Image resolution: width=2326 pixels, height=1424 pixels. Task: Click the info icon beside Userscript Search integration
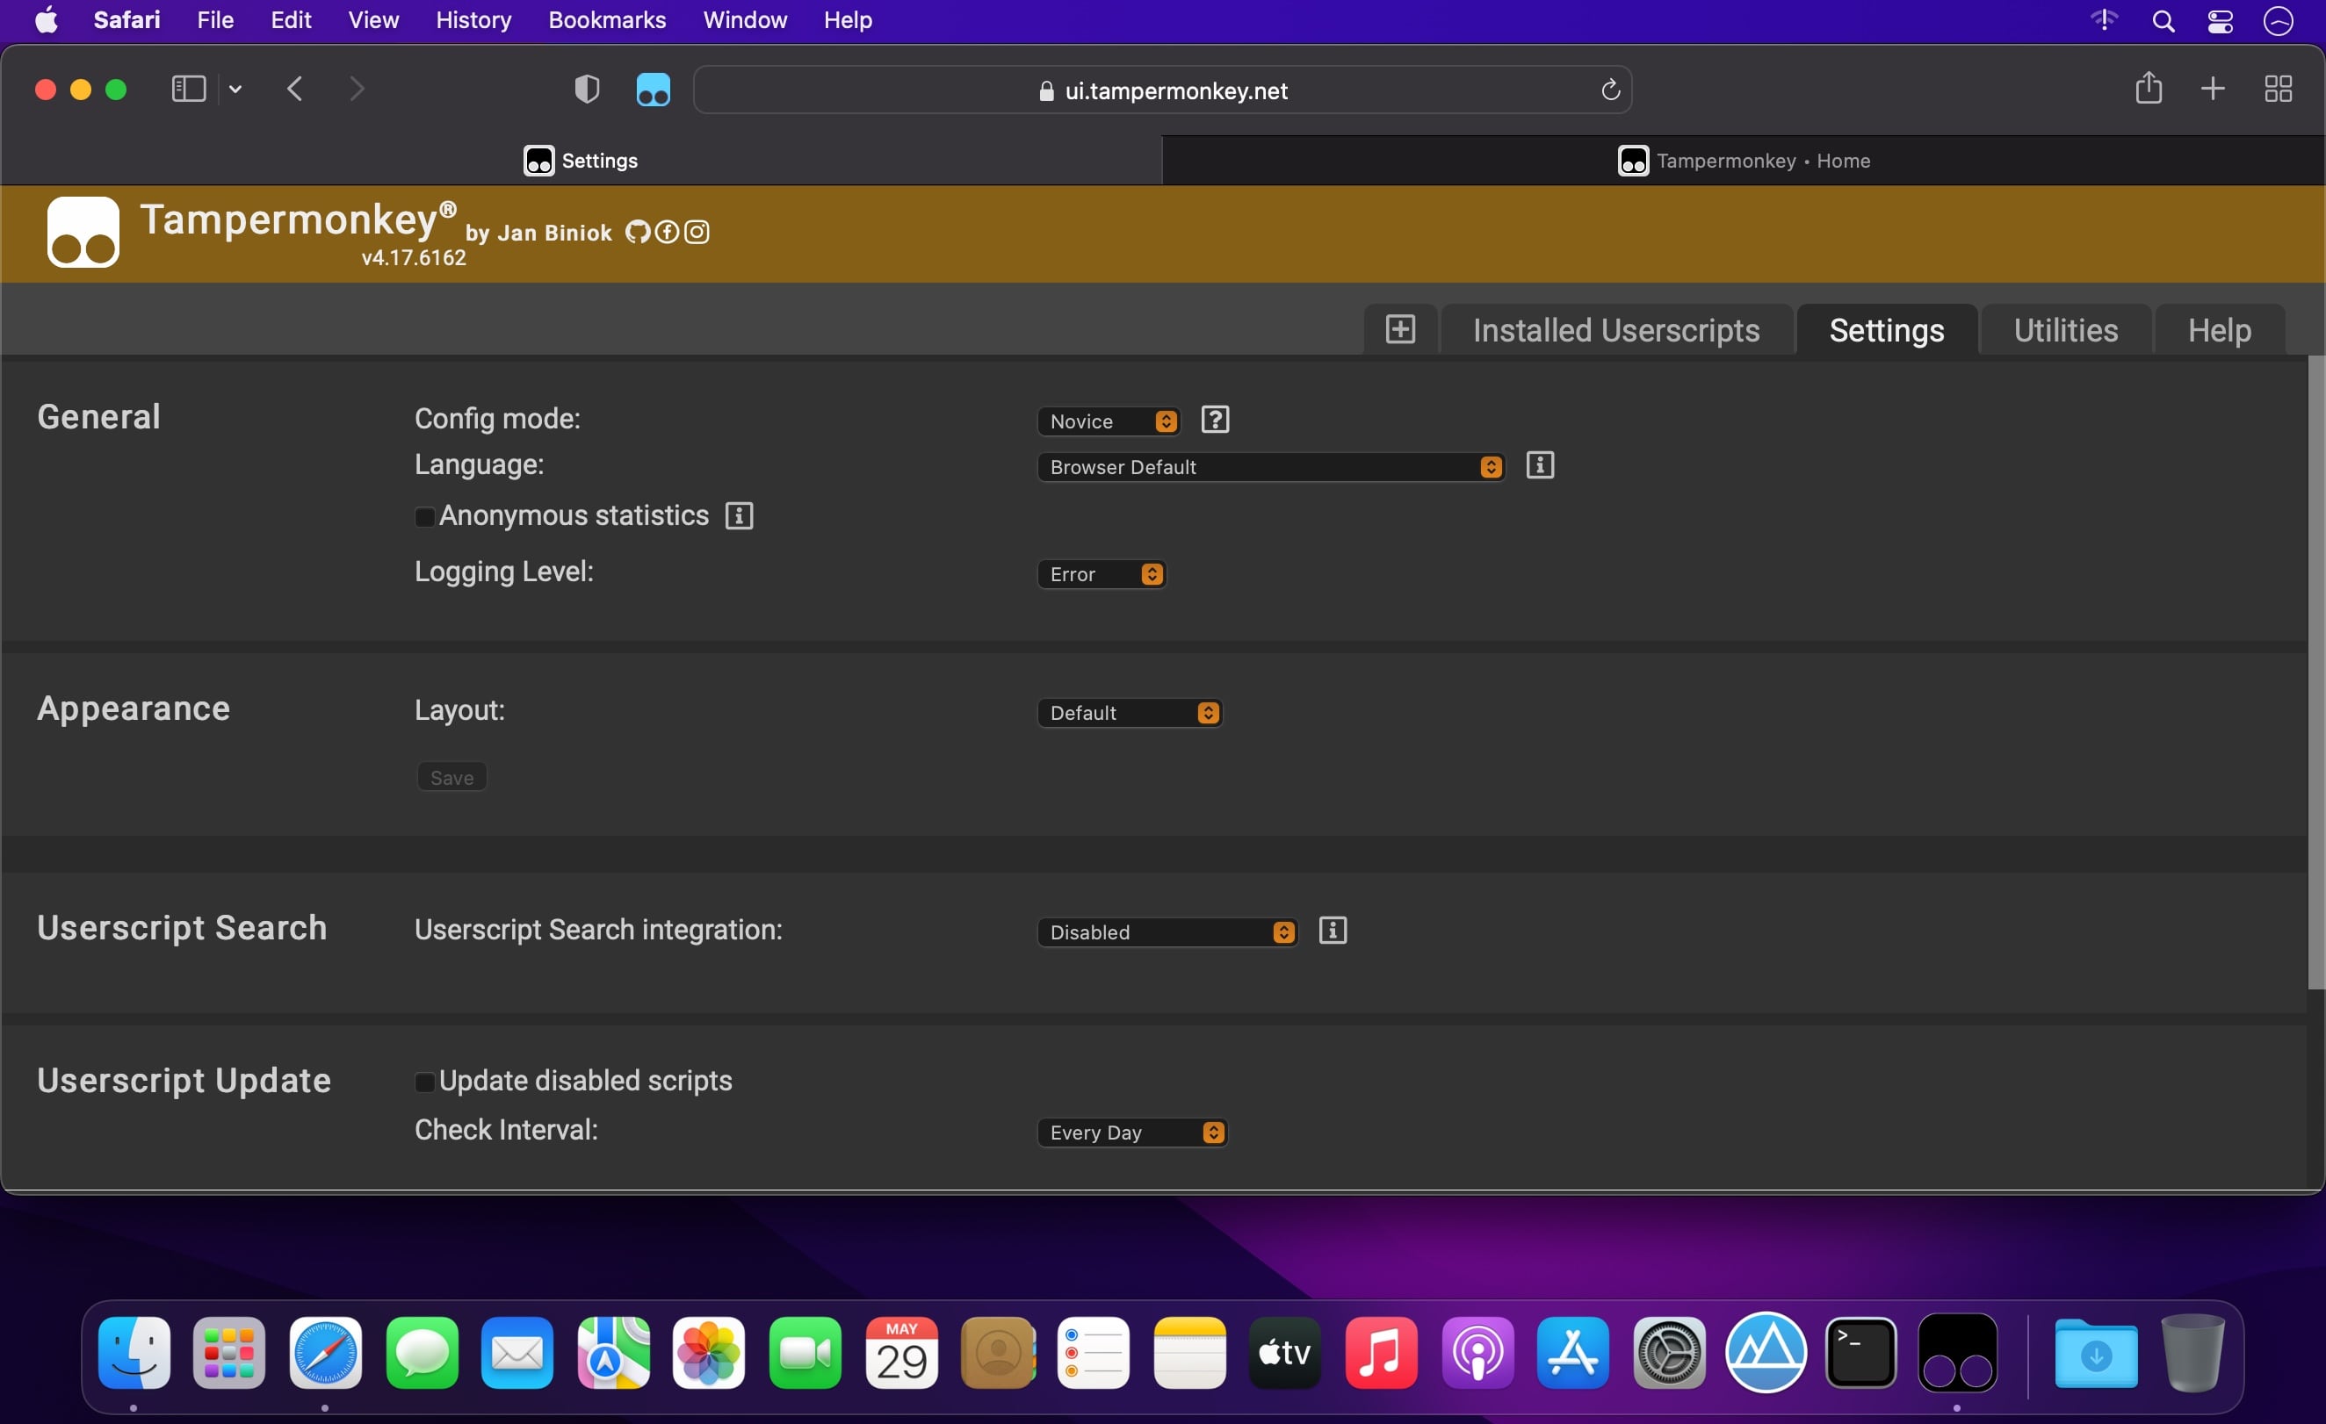(1331, 931)
